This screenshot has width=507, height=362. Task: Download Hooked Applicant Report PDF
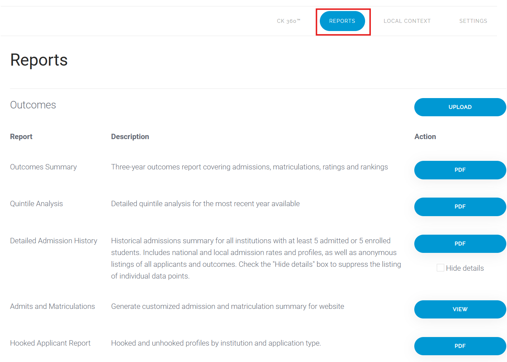[x=460, y=346]
